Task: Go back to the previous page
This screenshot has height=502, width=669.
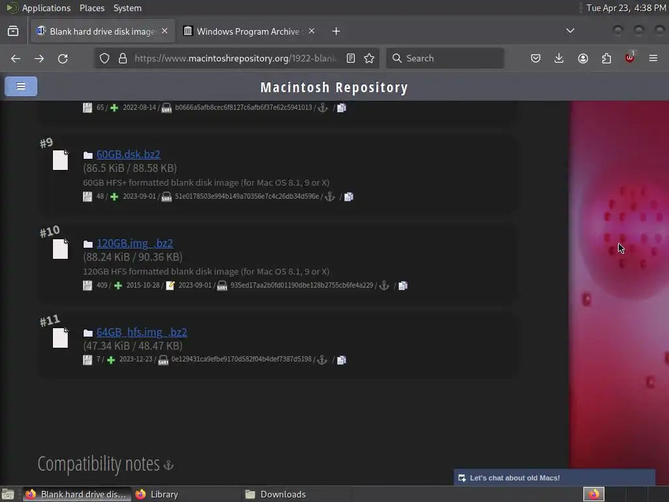Action: [x=16, y=58]
